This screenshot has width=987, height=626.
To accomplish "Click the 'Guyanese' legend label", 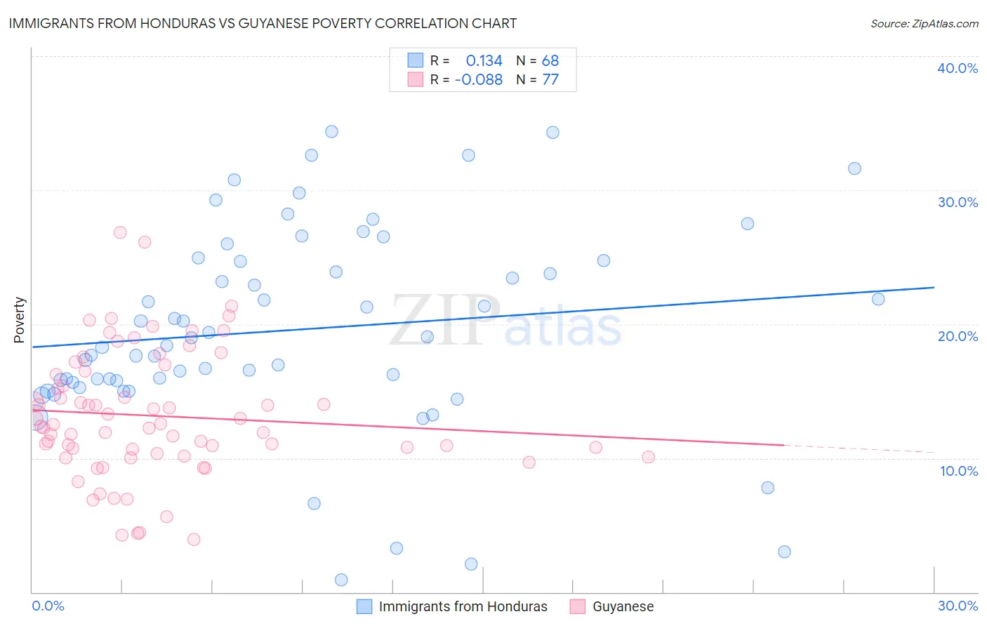I will click(x=623, y=606).
